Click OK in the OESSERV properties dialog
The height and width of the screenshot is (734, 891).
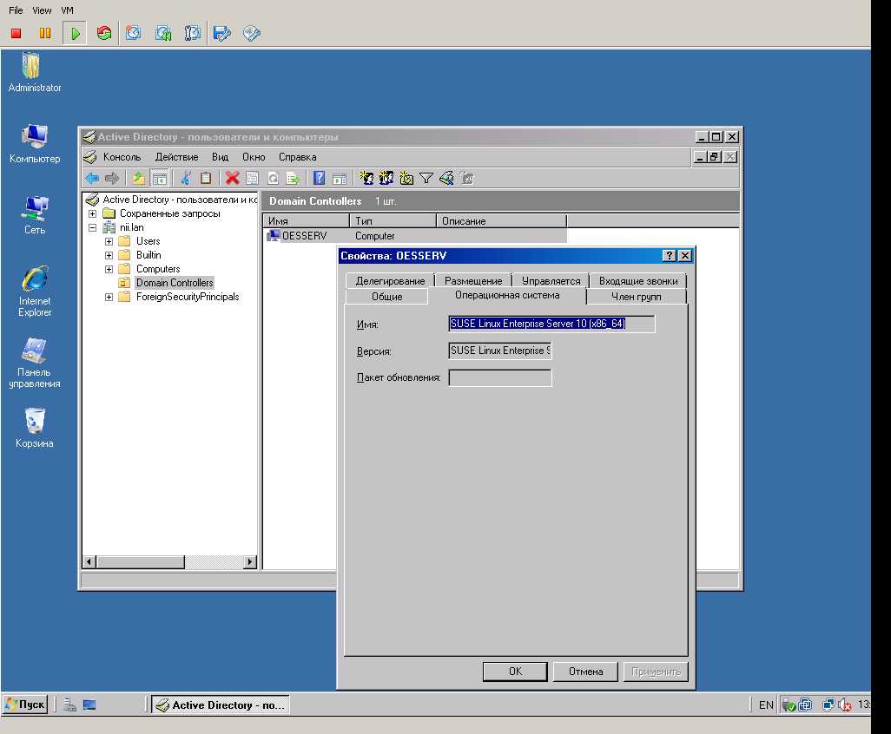515,672
